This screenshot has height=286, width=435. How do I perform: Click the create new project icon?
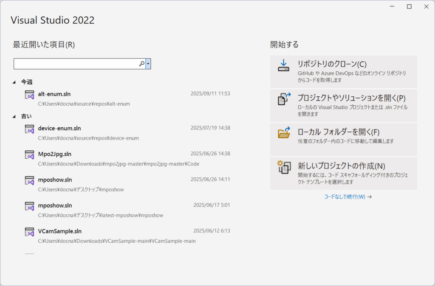click(284, 167)
